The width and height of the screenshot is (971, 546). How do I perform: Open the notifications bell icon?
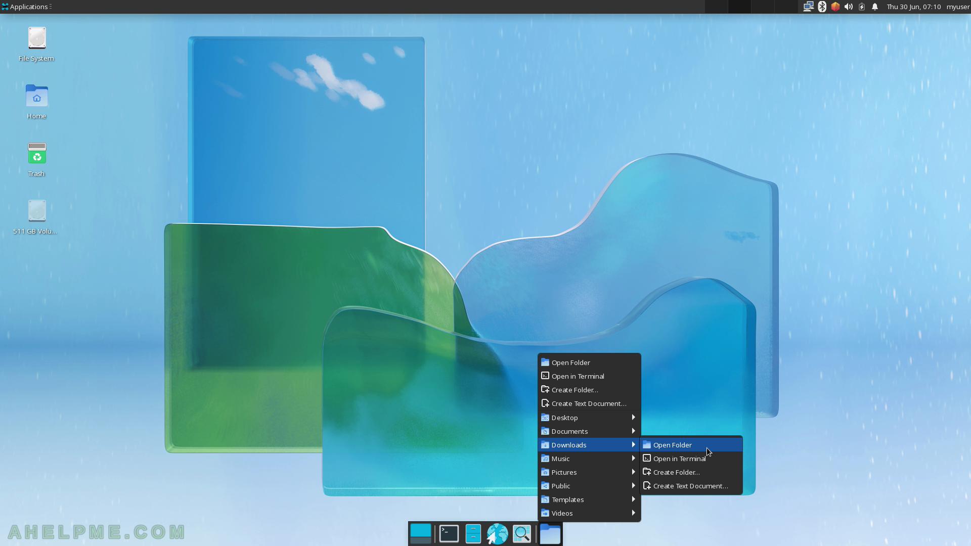(x=875, y=7)
